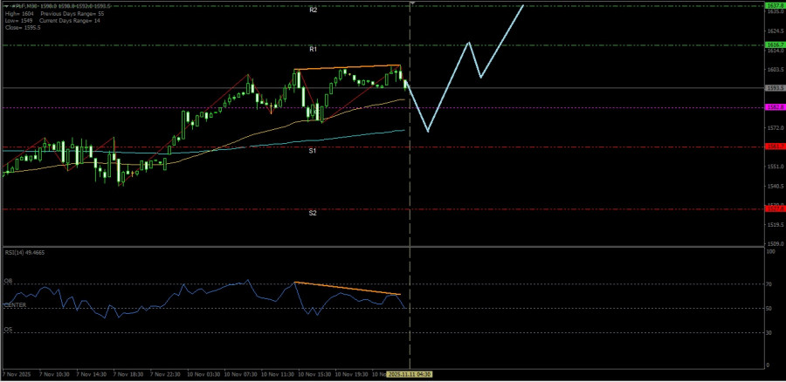This screenshot has height=382, width=786.
Task: Select the R1 resistance level label
Action: (313, 49)
